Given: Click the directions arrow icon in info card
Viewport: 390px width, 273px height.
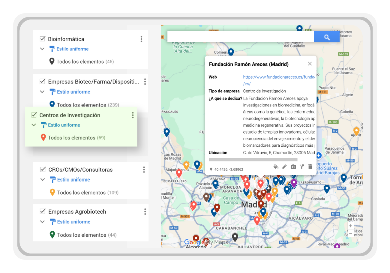Looking at the screenshot, I should click(302, 166).
